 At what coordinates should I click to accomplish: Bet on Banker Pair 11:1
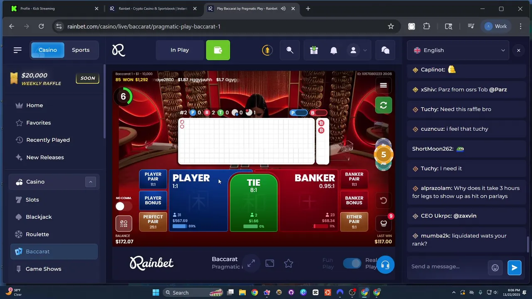(x=354, y=179)
